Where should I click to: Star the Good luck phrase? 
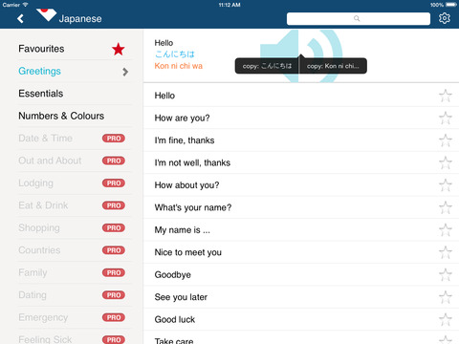click(446, 319)
